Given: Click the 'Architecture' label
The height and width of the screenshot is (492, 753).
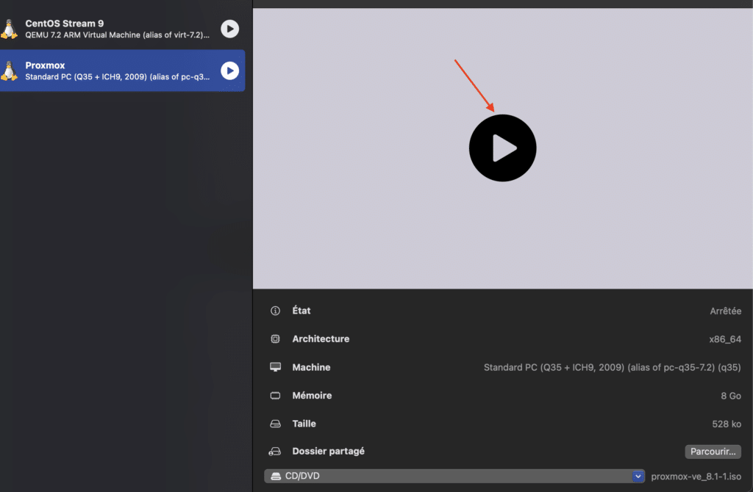Looking at the screenshot, I should click(x=321, y=339).
